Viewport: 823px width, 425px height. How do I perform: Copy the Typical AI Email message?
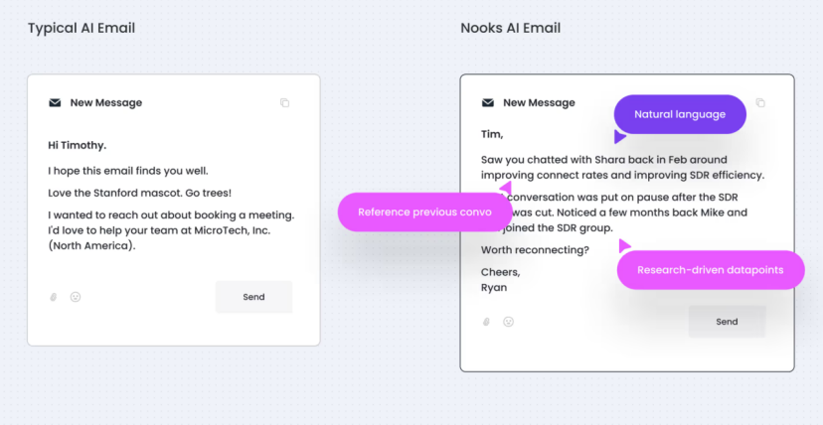pos(284,102)
